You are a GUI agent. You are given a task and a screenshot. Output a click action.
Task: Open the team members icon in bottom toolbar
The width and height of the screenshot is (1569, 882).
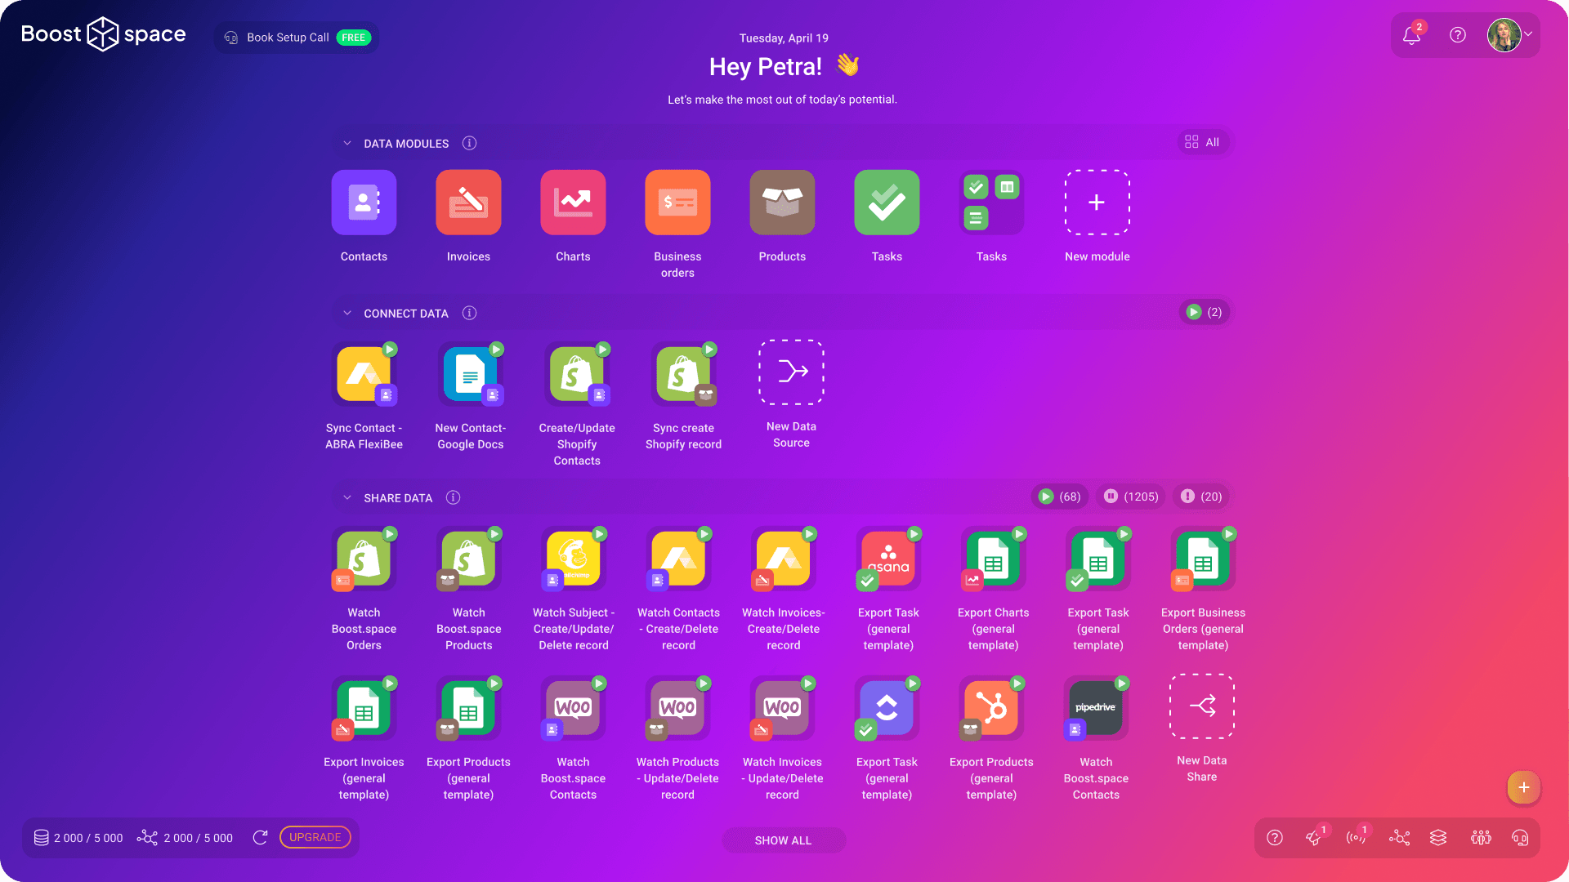click(1480, 838)
